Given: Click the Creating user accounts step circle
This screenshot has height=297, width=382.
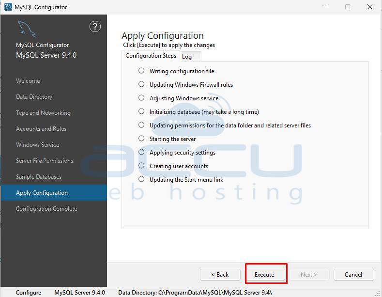Looking at the screenshot, I should (x=141, y=166).
